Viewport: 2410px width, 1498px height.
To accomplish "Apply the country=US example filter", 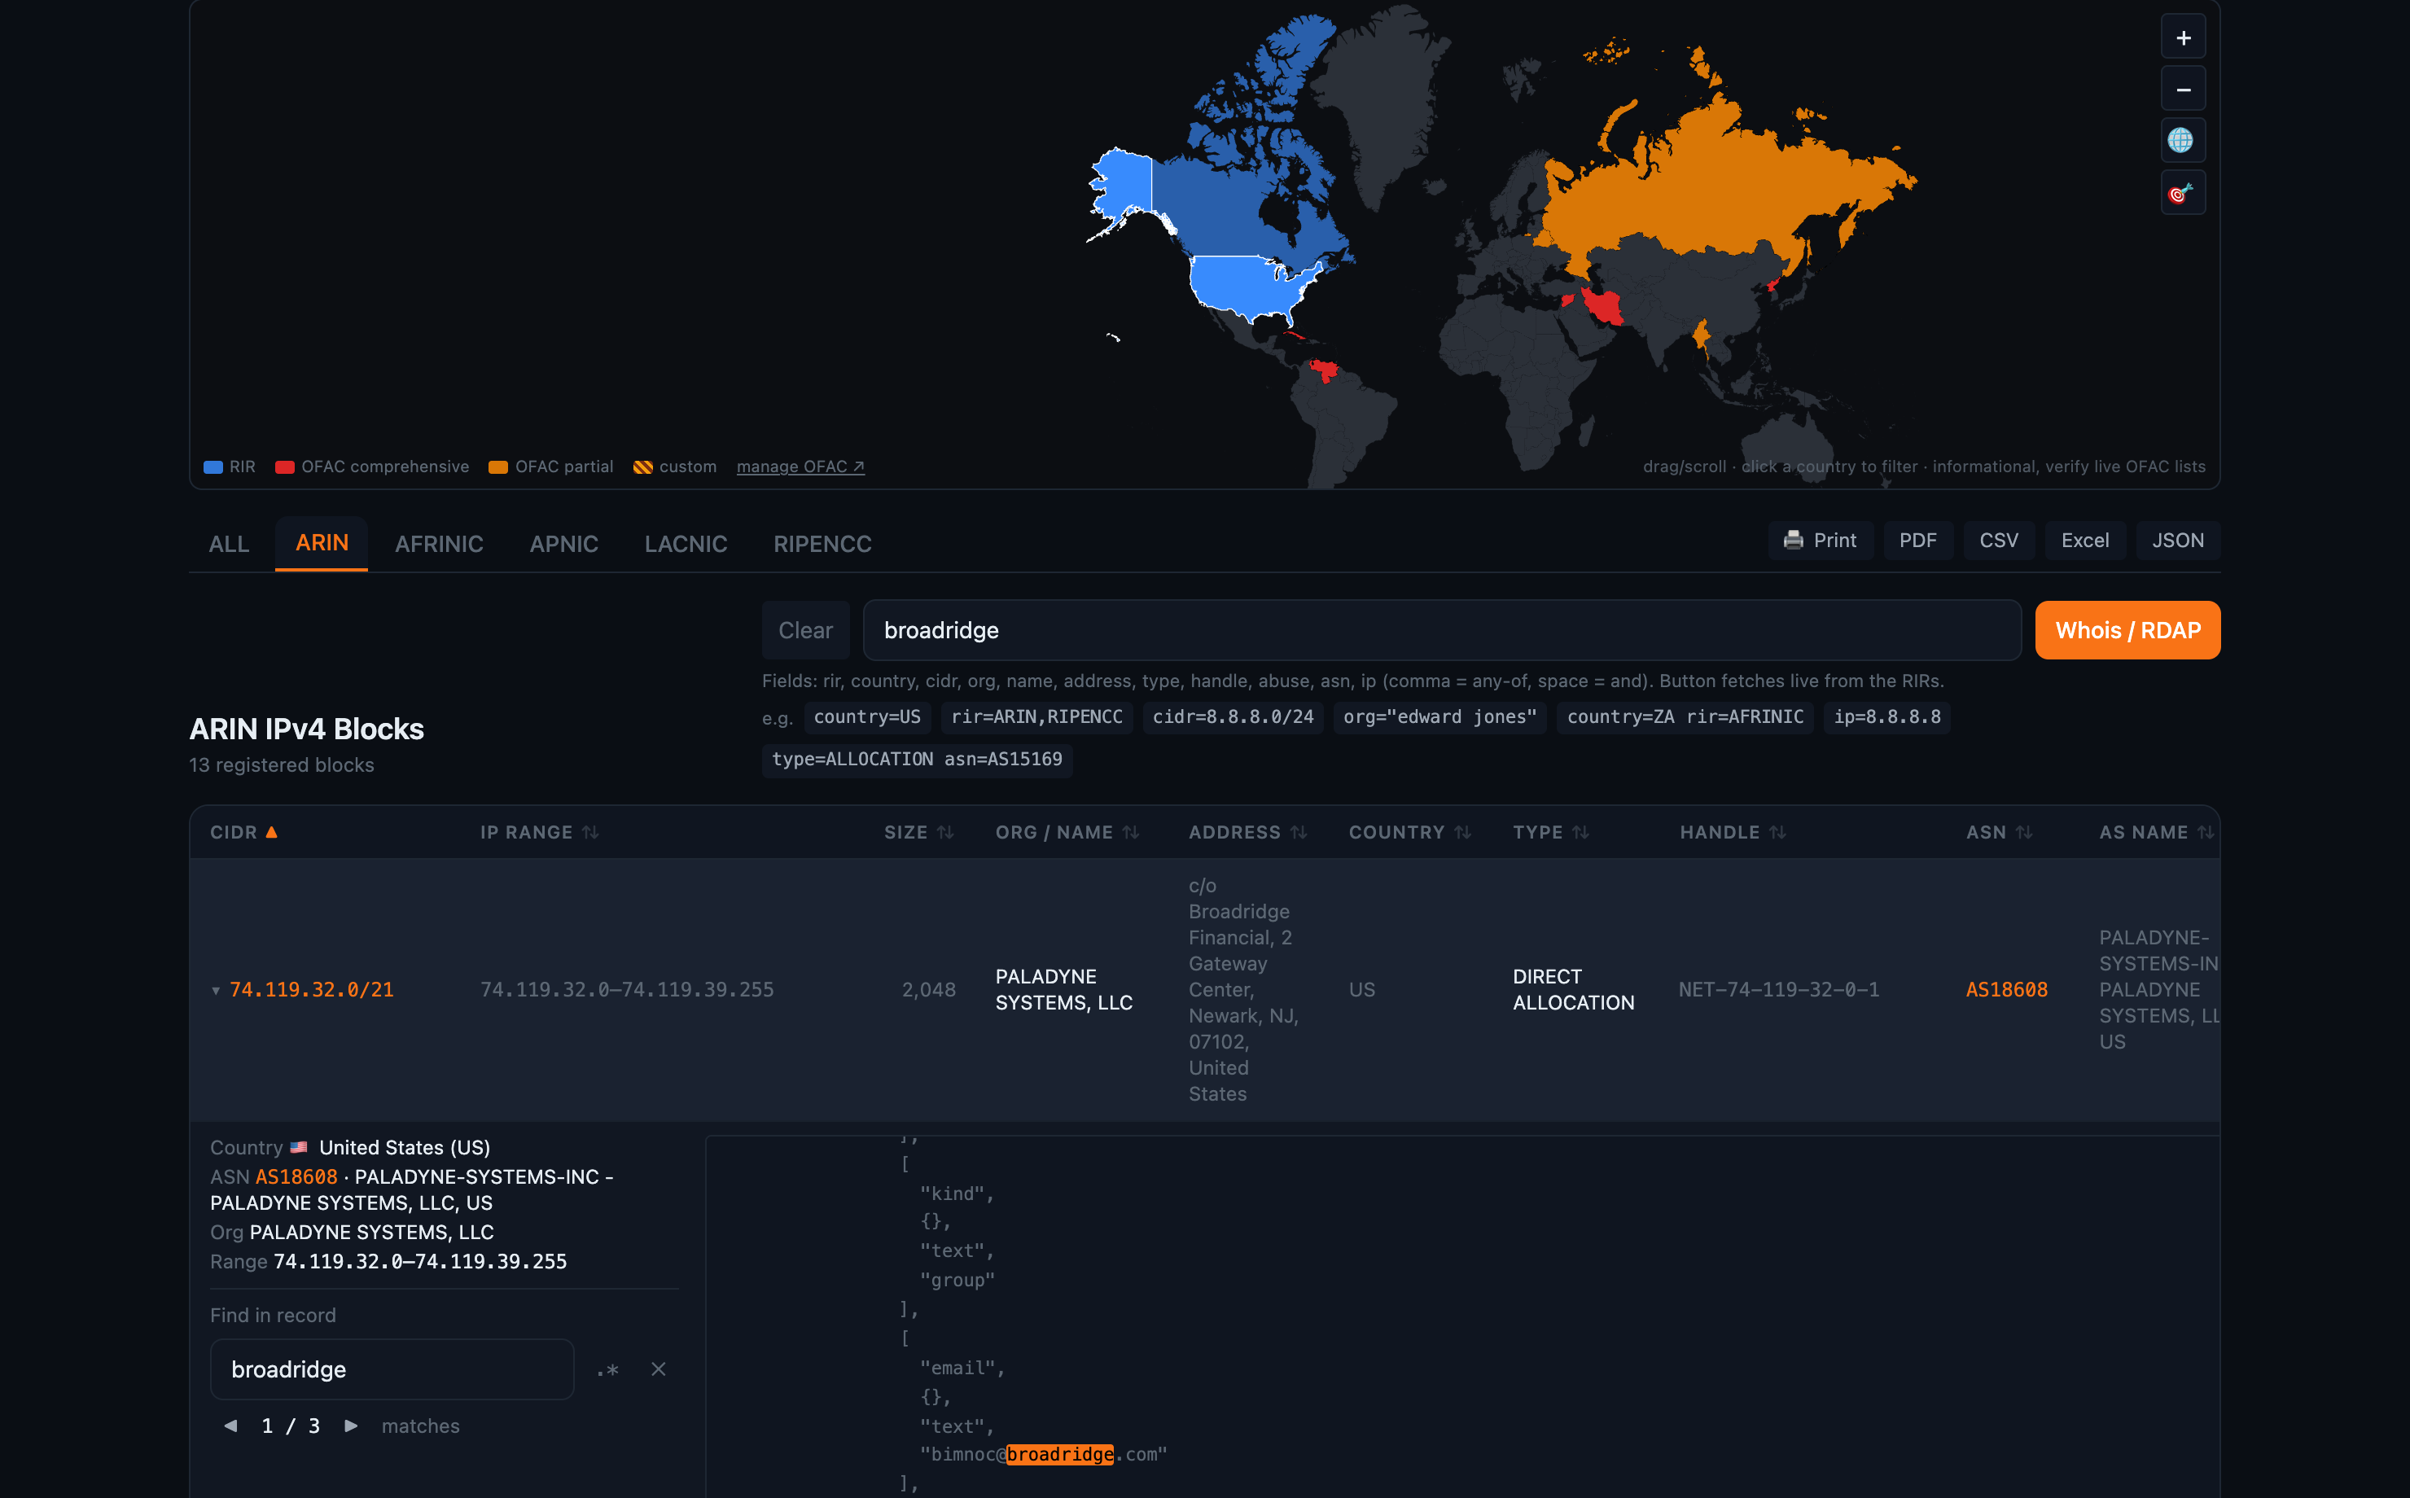I will pyautogui.click(x=867, y=717).
